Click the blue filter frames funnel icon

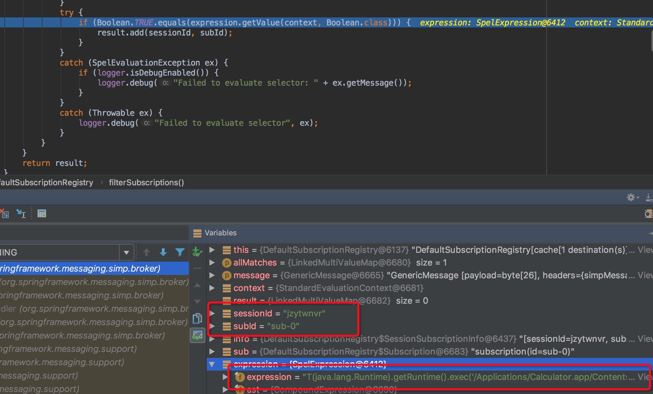(180, 253)
